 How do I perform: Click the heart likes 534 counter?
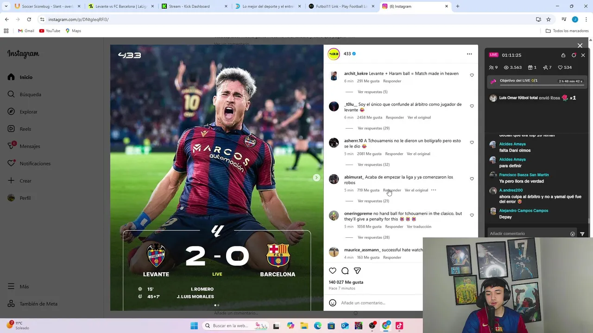point(565,68)
